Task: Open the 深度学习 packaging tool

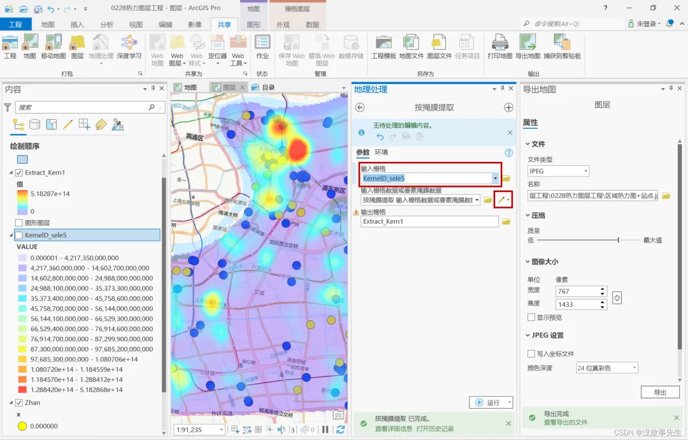Action: click(129, 43)
